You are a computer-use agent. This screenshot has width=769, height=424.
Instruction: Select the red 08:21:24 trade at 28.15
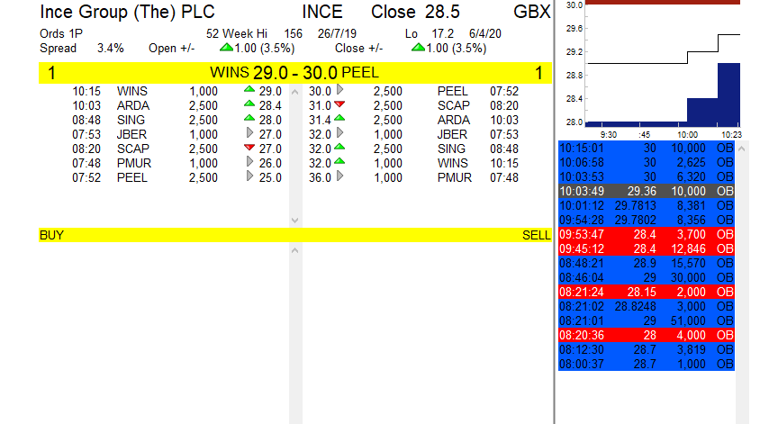647,293
